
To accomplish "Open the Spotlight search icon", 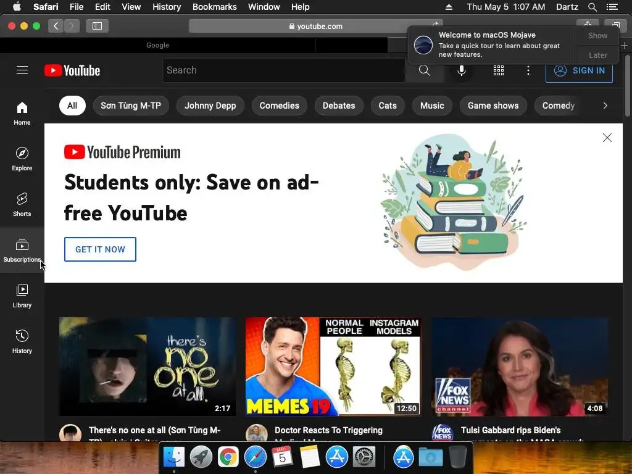I will 592,7.
